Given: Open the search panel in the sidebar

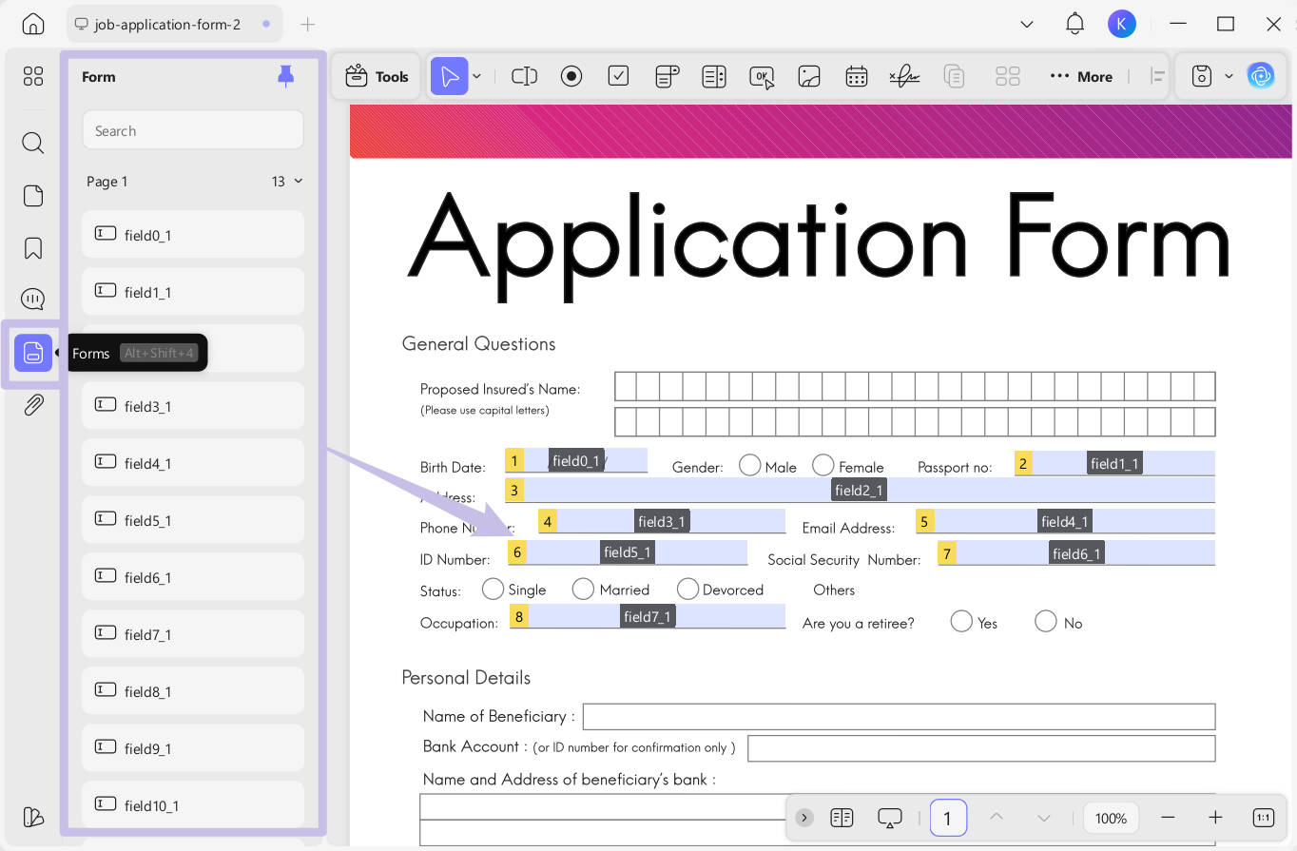Looking at the screenshot, I should (x=32, y=143).
